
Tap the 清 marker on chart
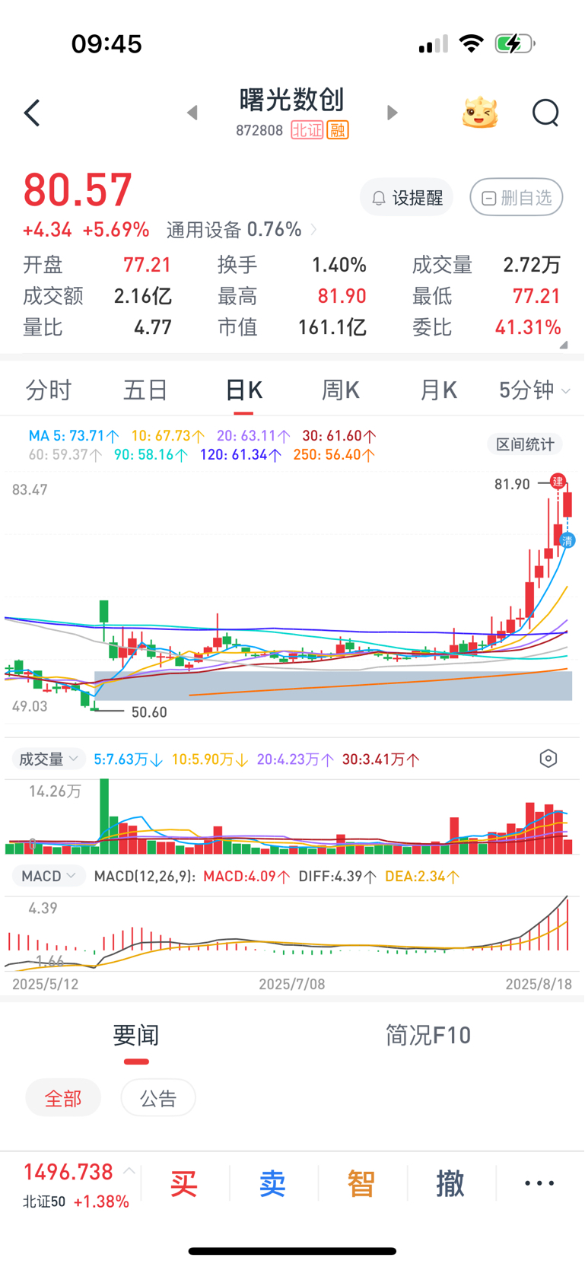(567, 541)
